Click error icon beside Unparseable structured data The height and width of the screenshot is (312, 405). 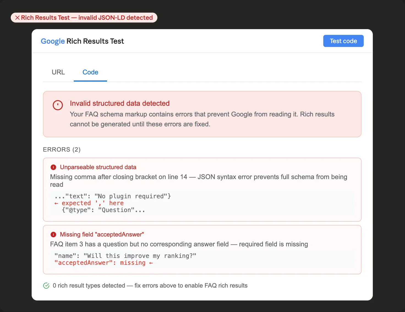[53, 167]
